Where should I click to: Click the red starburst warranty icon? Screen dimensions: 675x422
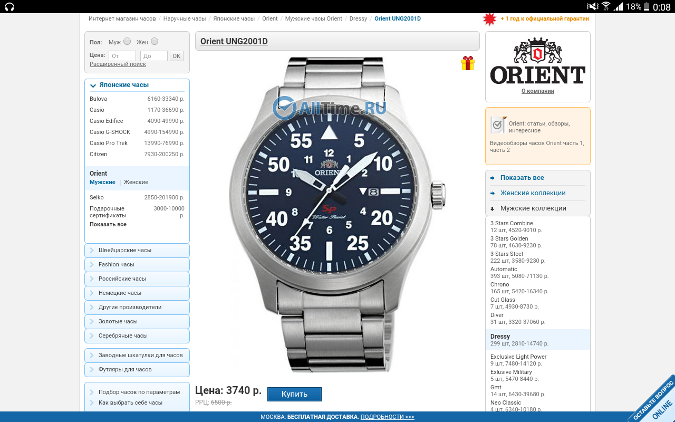coord(490,19)
